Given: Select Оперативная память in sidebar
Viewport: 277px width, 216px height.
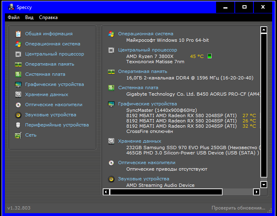Looking at the screenshot, I should 50,64.
